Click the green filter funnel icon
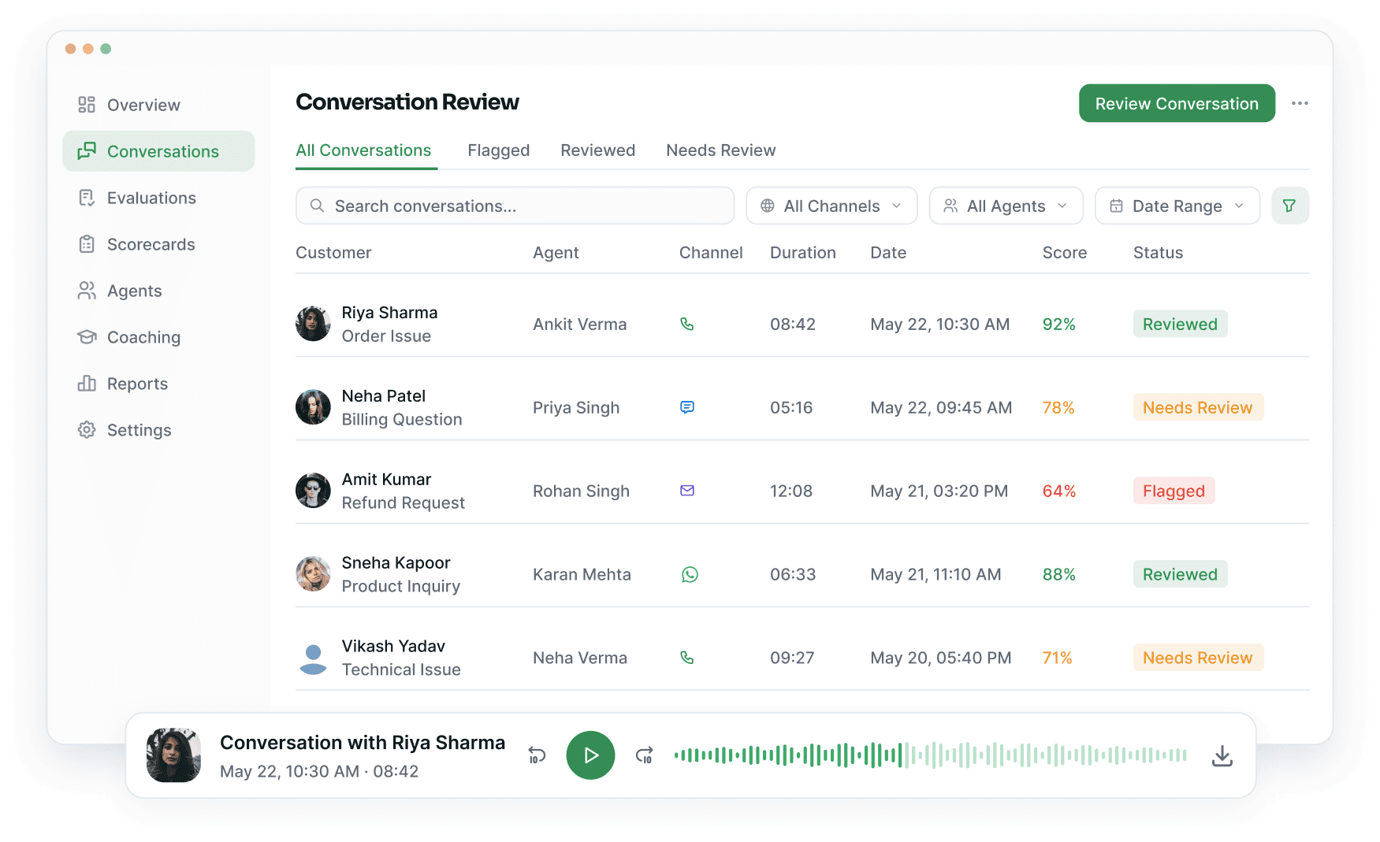Screen dimensions: 1380x842 [1289, 206]
